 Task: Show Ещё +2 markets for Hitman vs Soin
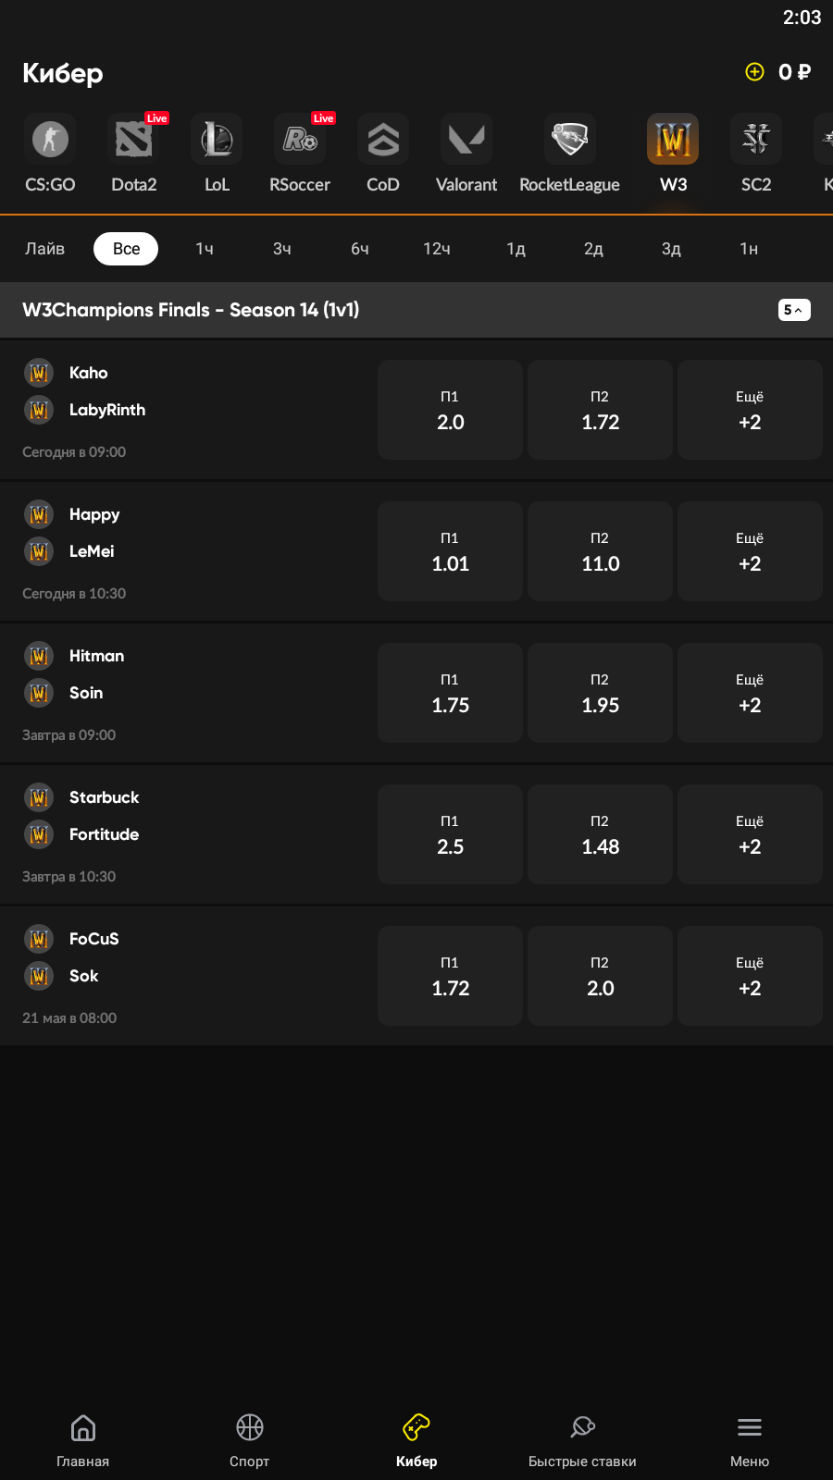(750, 693)
